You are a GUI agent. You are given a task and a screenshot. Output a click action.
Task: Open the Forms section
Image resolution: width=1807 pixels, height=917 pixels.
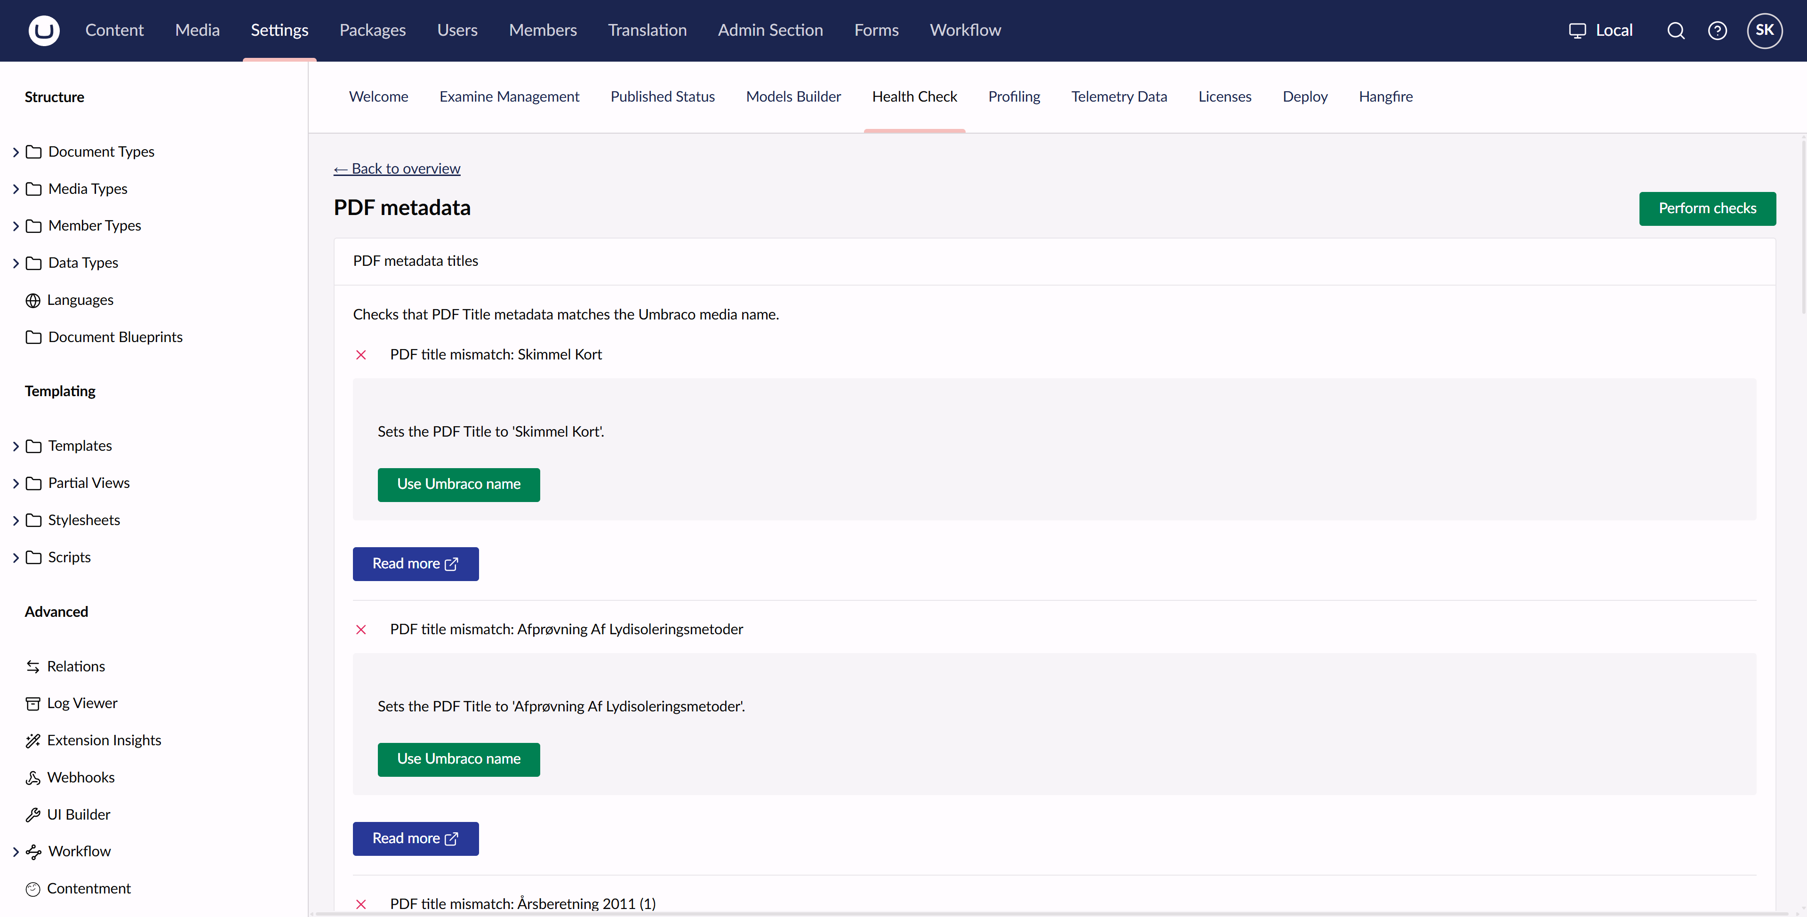point(876,30)
